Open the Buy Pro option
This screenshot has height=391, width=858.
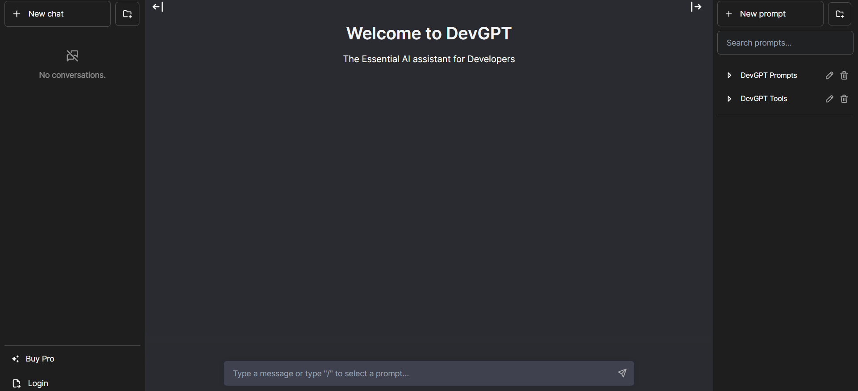point(72,359)
